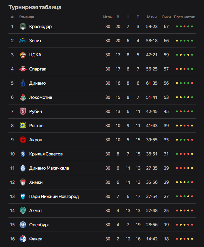Click the Игры column header

(x=108, y=17)
